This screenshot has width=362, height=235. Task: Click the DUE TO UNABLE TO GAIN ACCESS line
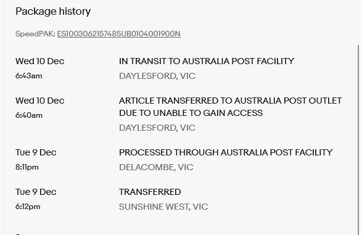[191, 113]
